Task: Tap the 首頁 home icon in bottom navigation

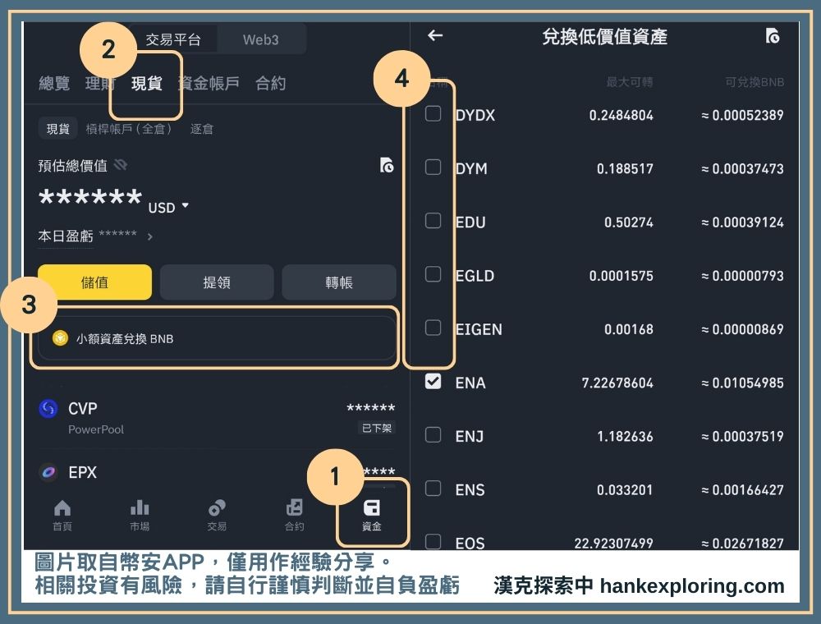Action: 62,514
